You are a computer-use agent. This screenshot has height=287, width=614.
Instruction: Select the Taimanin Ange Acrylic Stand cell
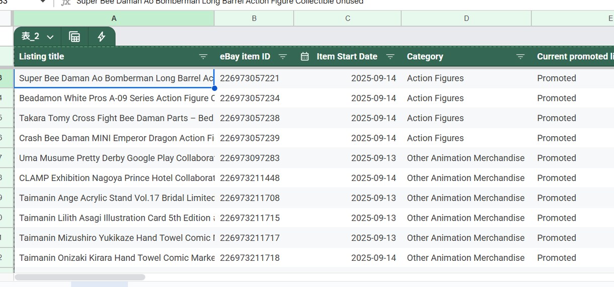114,198
